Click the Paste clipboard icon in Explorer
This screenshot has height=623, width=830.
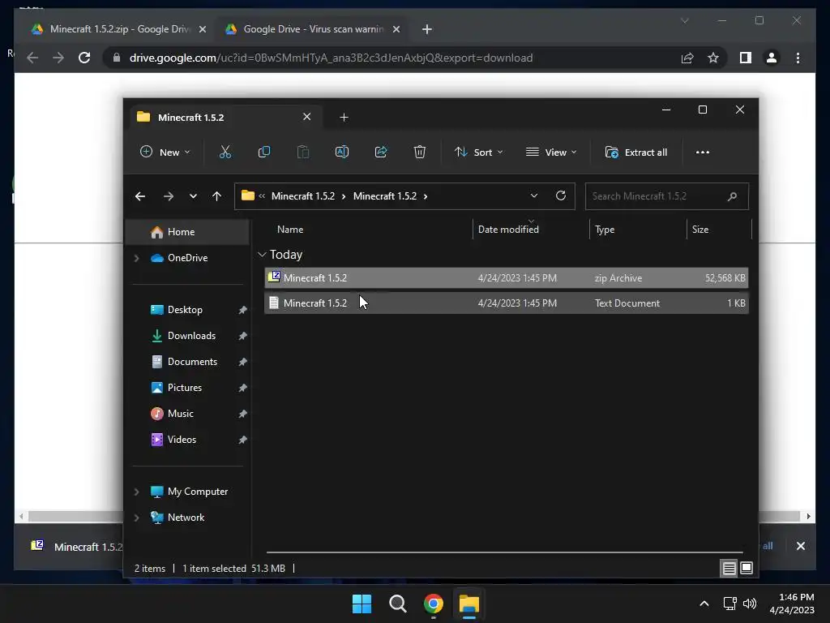[303, 152]
